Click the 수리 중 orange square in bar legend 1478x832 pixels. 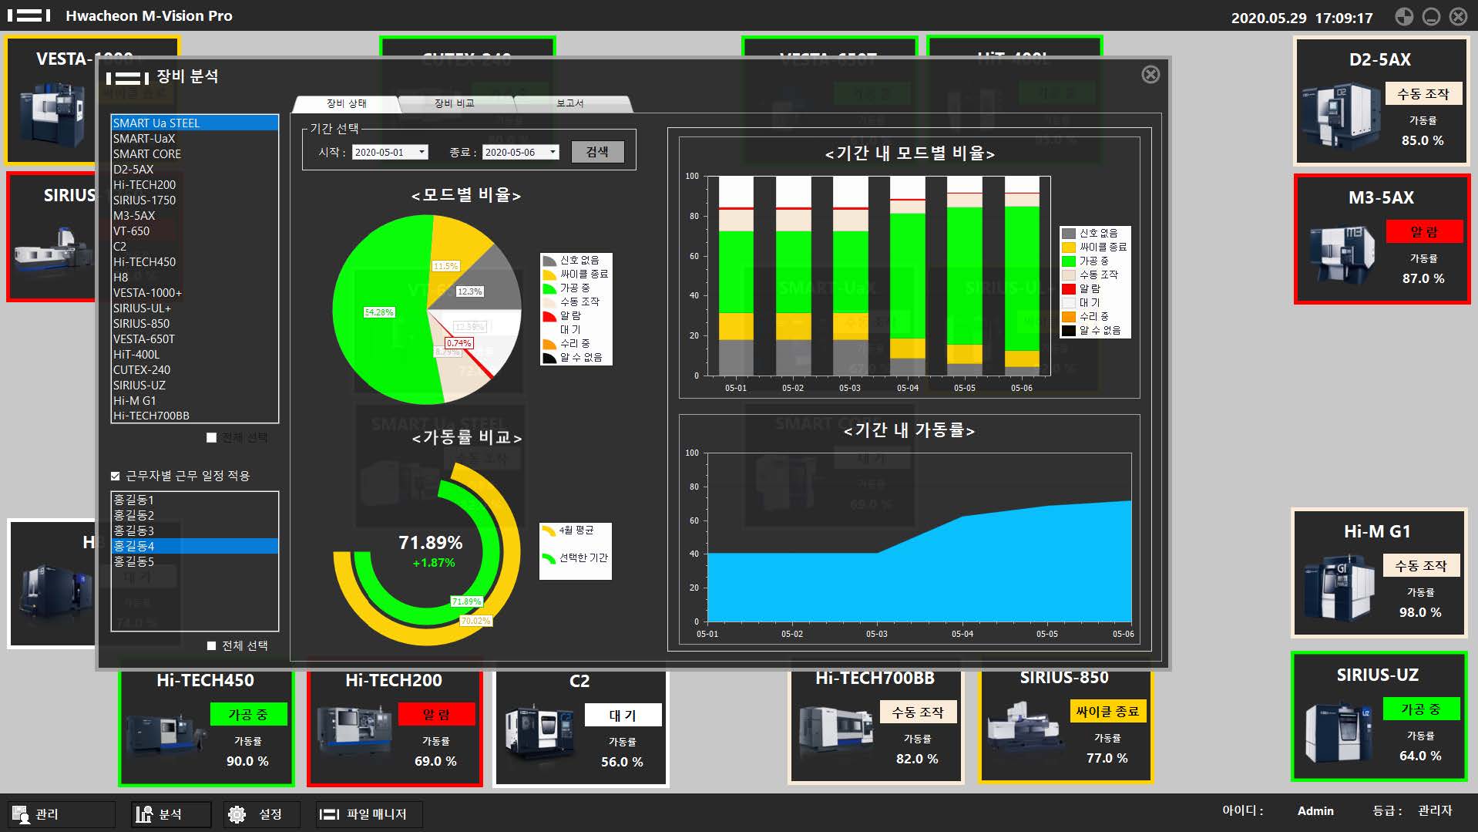click(x=1068, y=317)
